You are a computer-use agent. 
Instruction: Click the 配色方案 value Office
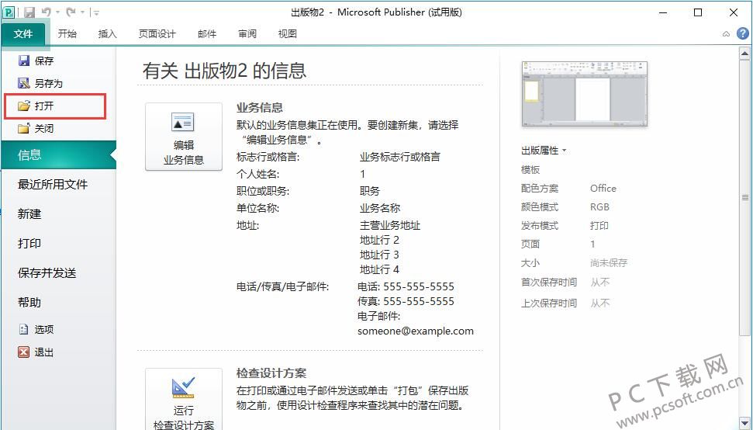tap(603, 189)
